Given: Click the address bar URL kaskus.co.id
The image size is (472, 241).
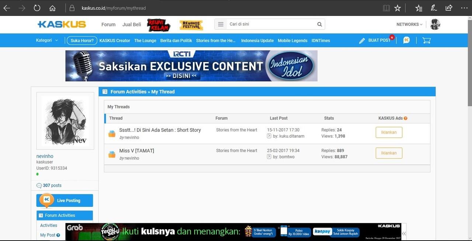Looking at the screenshot, I should [114, 8].
